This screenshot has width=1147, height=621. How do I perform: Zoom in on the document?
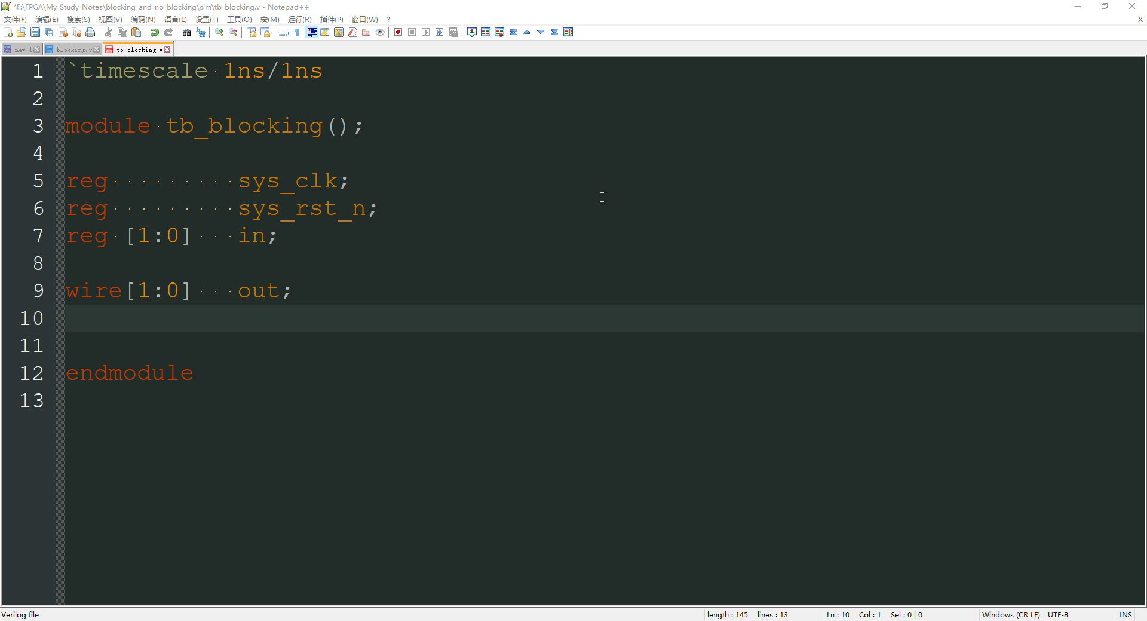tap(219, 32)
